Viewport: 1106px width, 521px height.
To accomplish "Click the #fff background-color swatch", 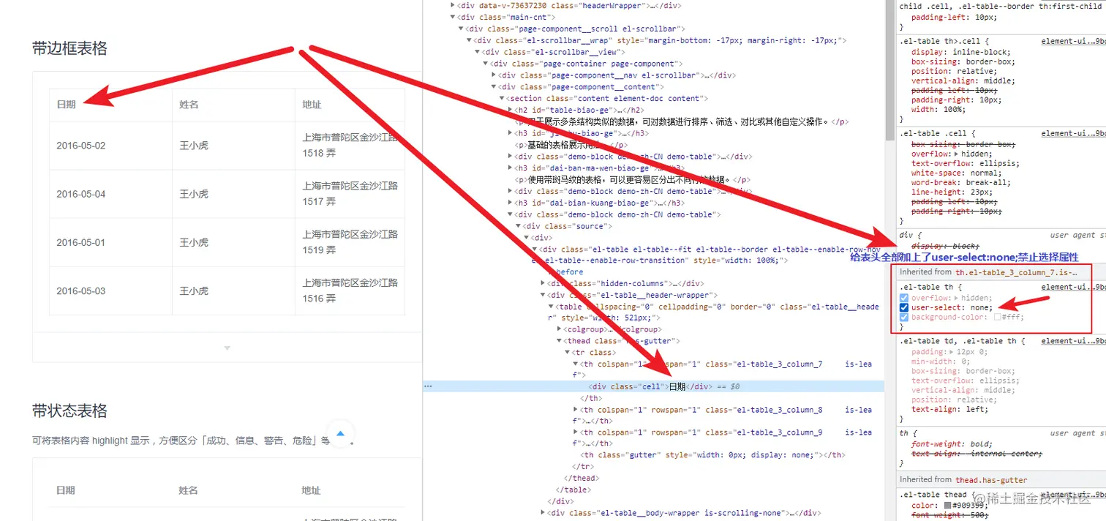I will pos(997,318).
